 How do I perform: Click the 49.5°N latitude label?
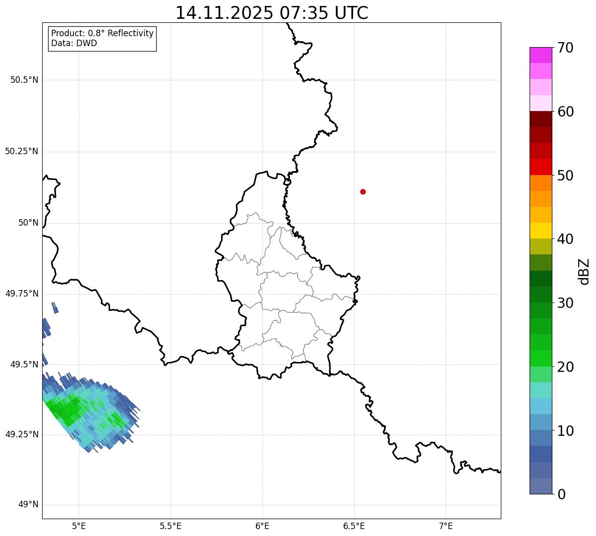click(24, 364)
